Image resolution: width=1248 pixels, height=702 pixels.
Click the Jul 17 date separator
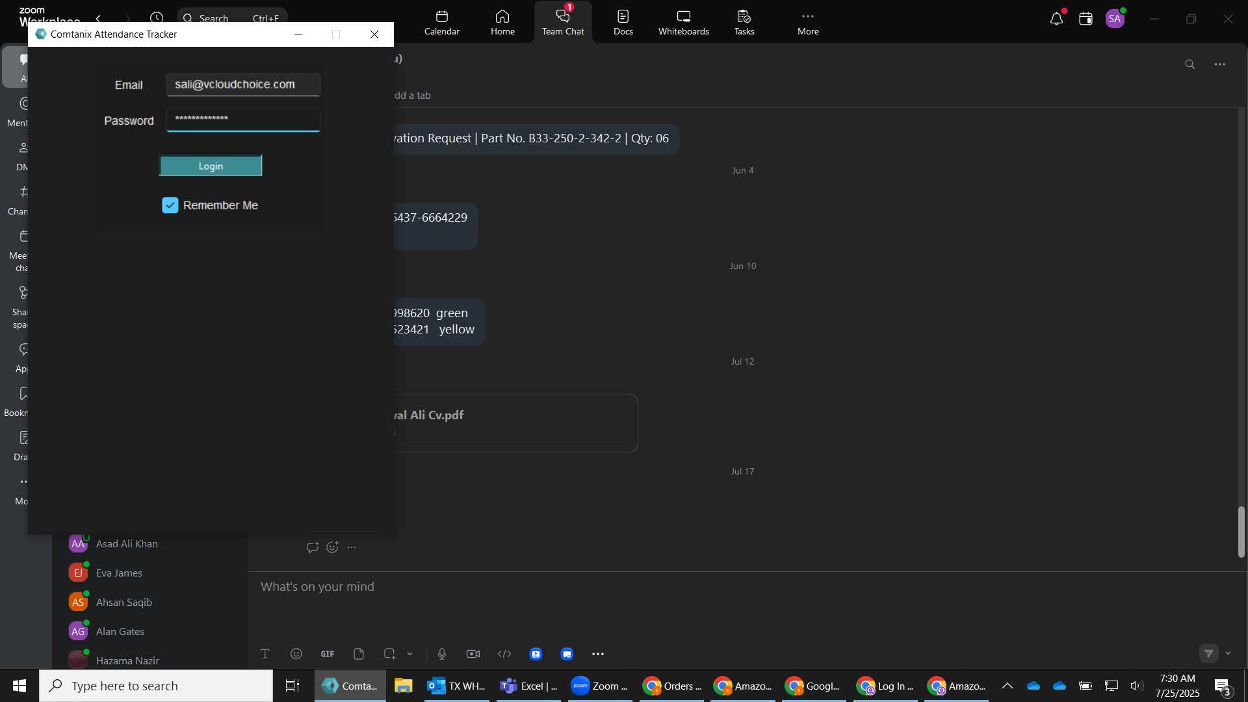[742, 471]
